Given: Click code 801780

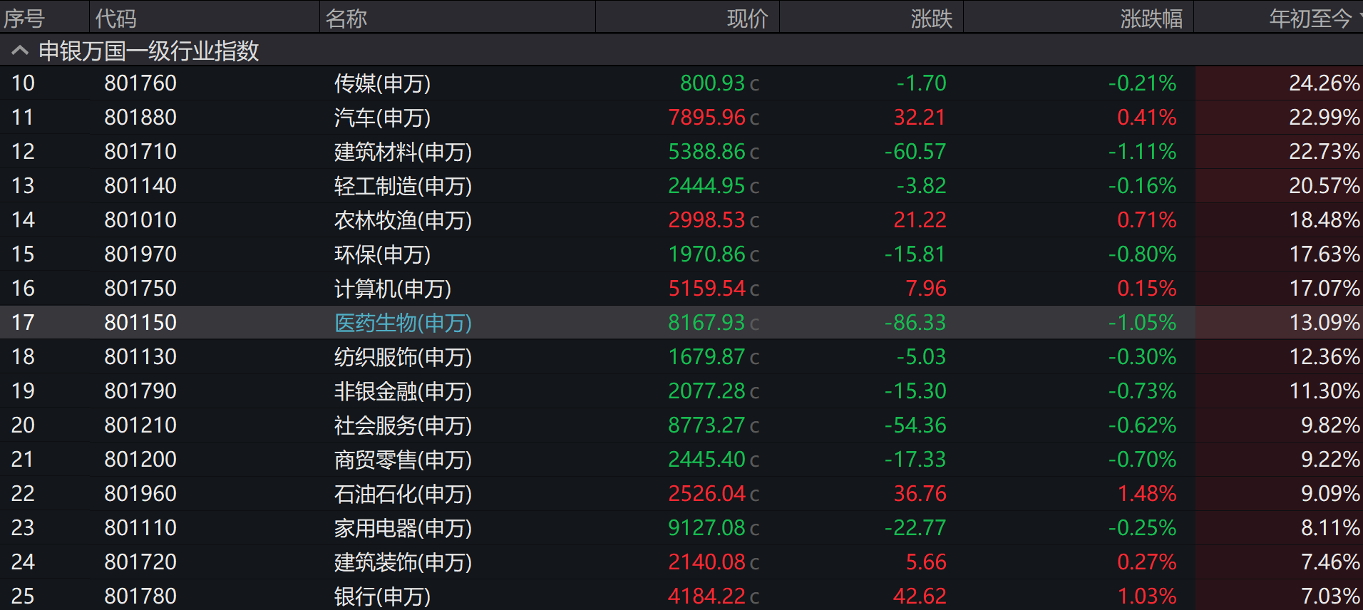Looking at the screenshot, I should tap(140, 596).
